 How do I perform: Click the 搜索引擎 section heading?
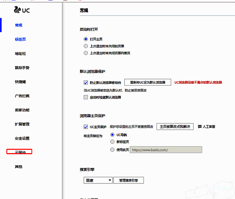click(x=87, y=169)
